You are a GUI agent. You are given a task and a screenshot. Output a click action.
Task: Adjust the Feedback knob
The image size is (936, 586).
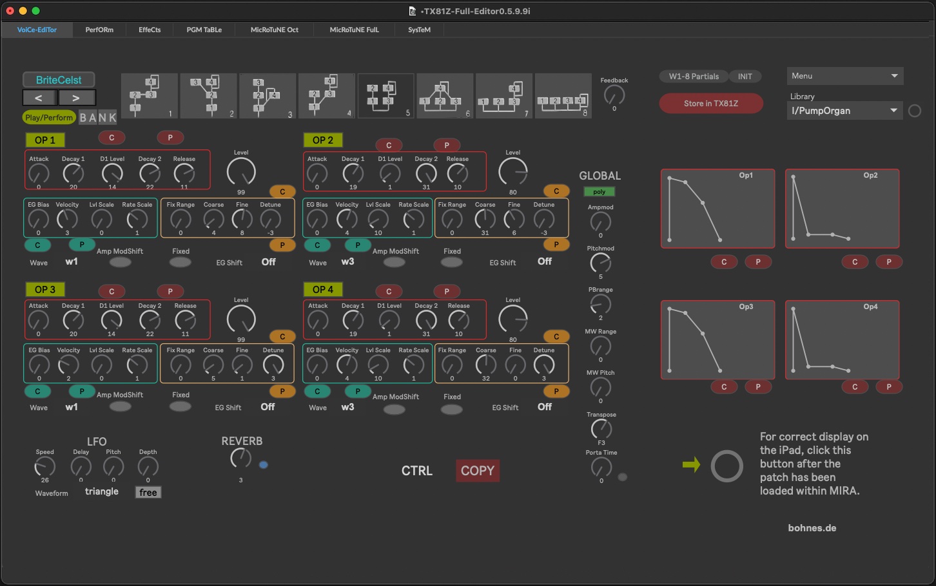tap(614, 95)
